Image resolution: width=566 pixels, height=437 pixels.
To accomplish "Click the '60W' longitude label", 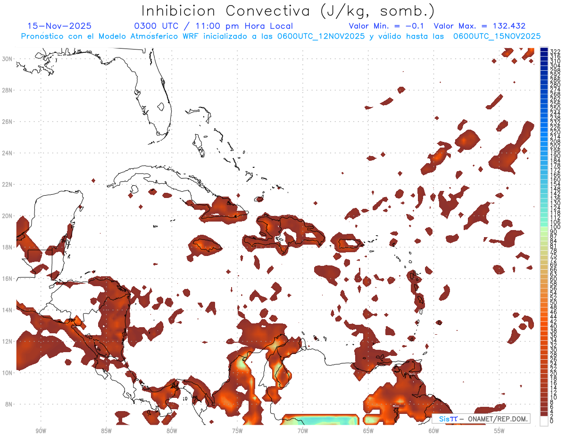I will [x=434, y=431].
